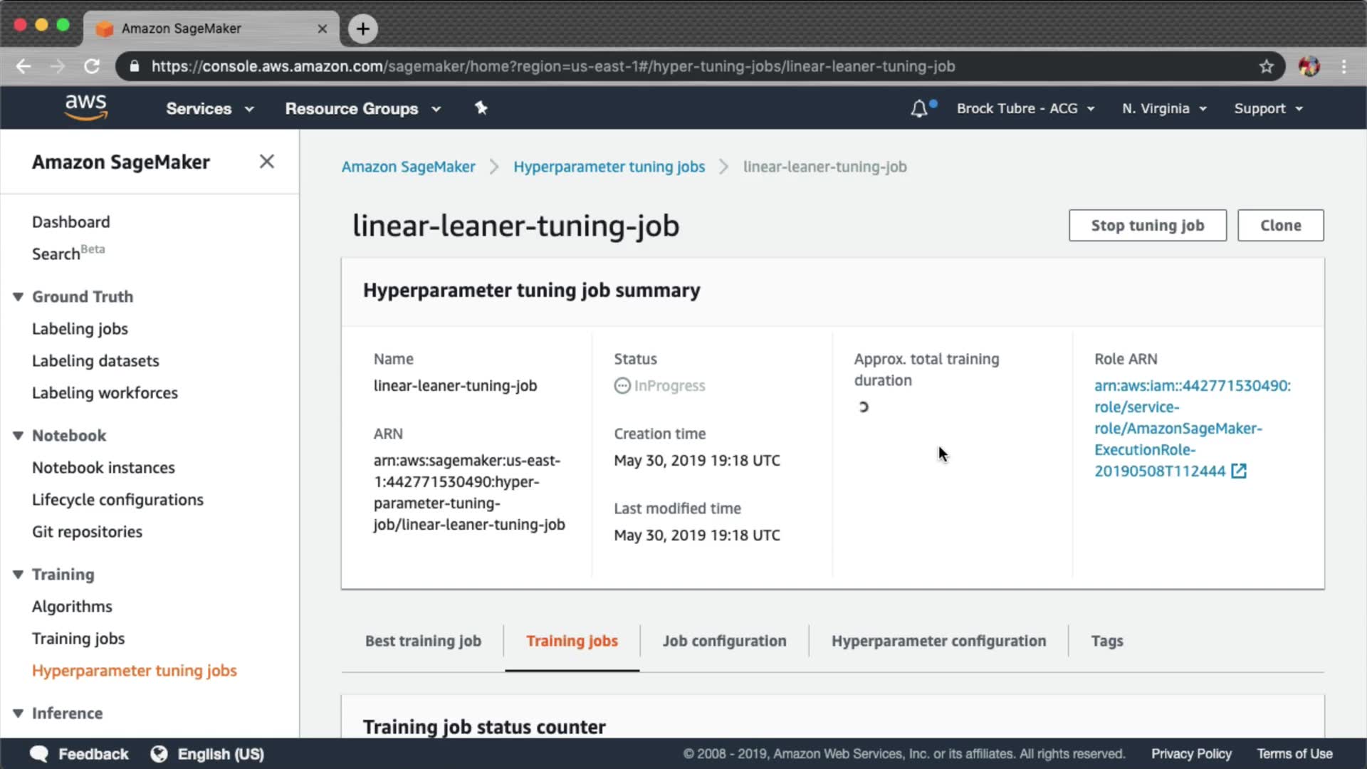Click the English (US) globe icon
1367x769 pixels.
point(159,754)
